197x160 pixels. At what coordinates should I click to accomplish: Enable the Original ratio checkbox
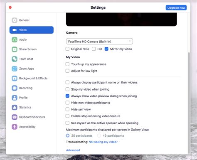[67, 49]
